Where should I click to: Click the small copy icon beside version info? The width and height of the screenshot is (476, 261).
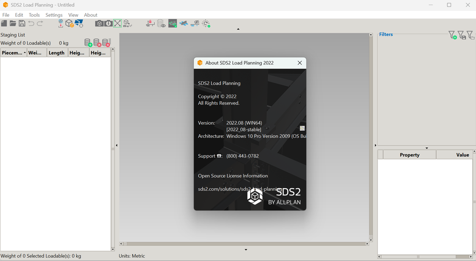click(x=302, y=128)
